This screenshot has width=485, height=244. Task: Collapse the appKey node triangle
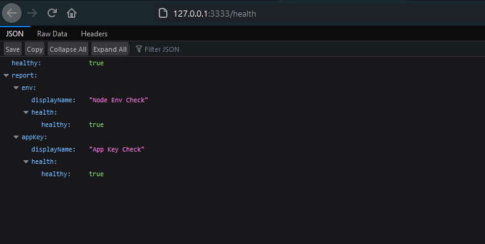point(16,137)
